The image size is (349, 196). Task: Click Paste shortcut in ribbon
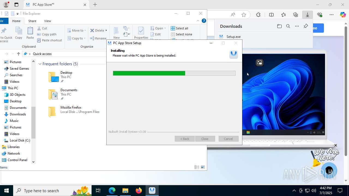pos(49,40)
